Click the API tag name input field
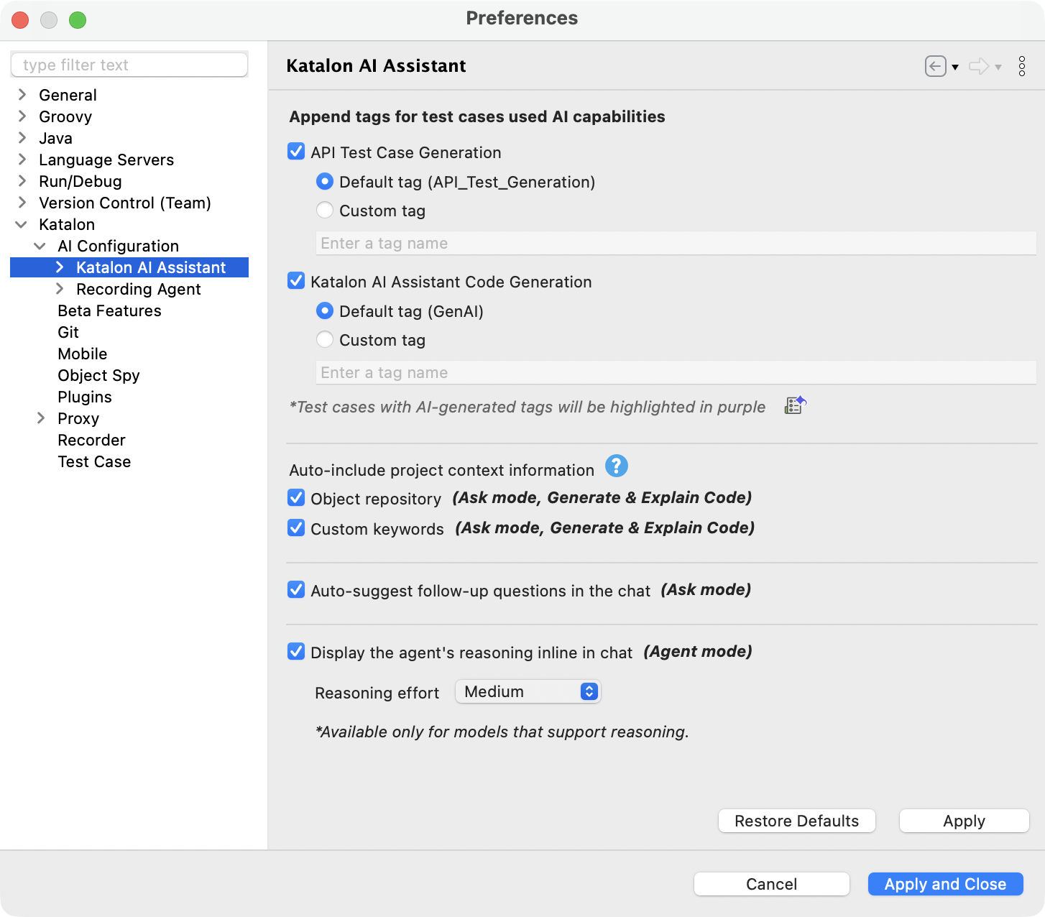 pos(676,243)
